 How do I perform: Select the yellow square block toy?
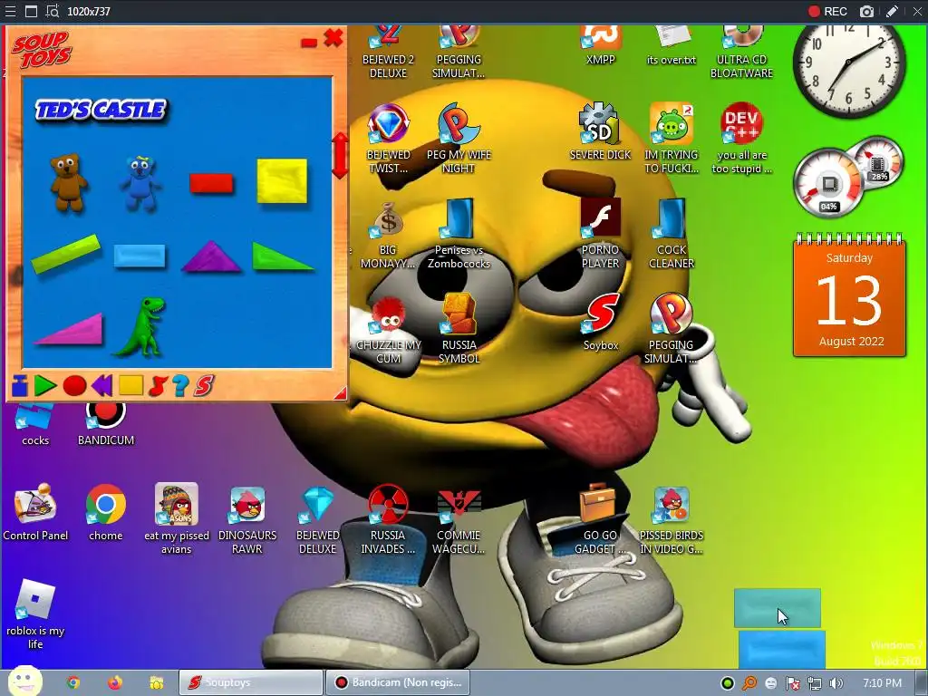pyautogui.click(x=283, y=180)
